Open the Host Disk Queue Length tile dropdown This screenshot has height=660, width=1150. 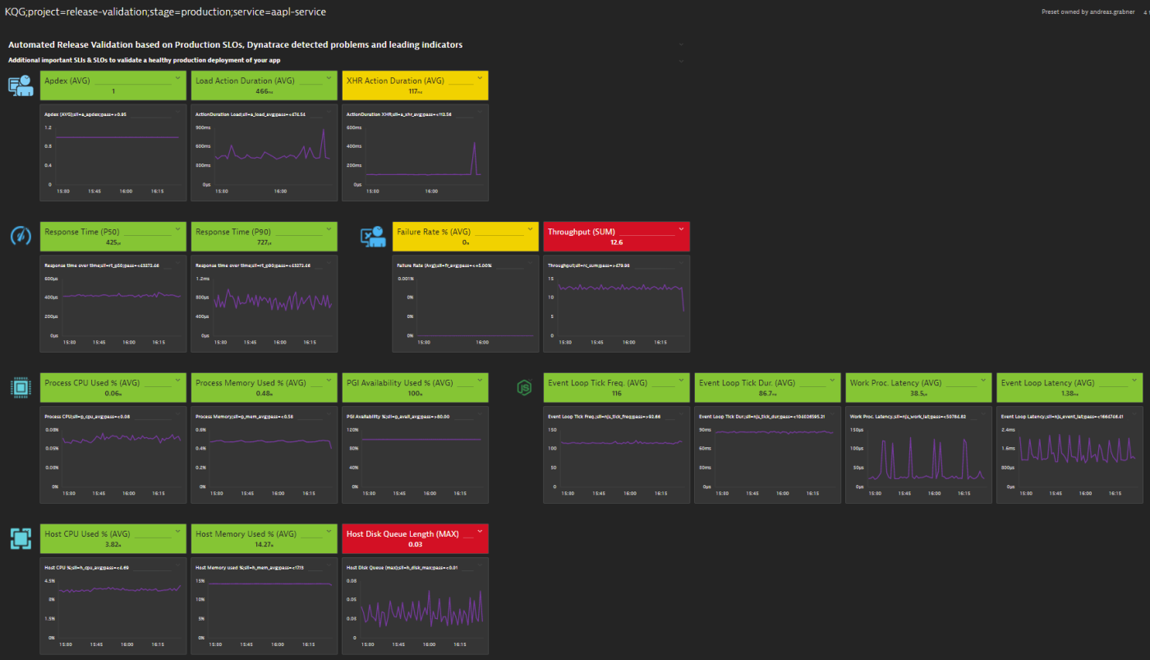[481, 530]
